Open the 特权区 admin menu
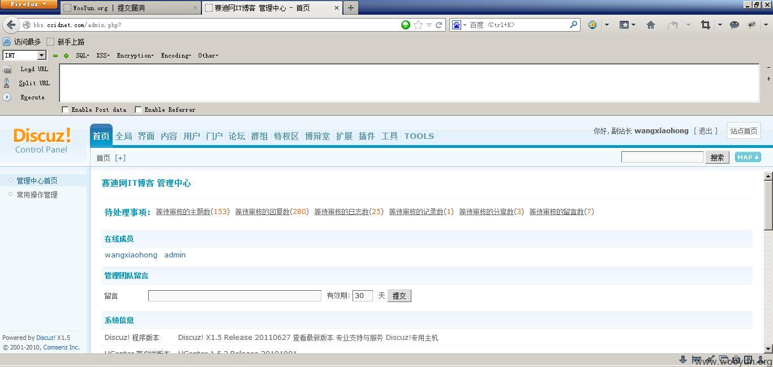Screen dimensions: 773x367 click(286, 136)
